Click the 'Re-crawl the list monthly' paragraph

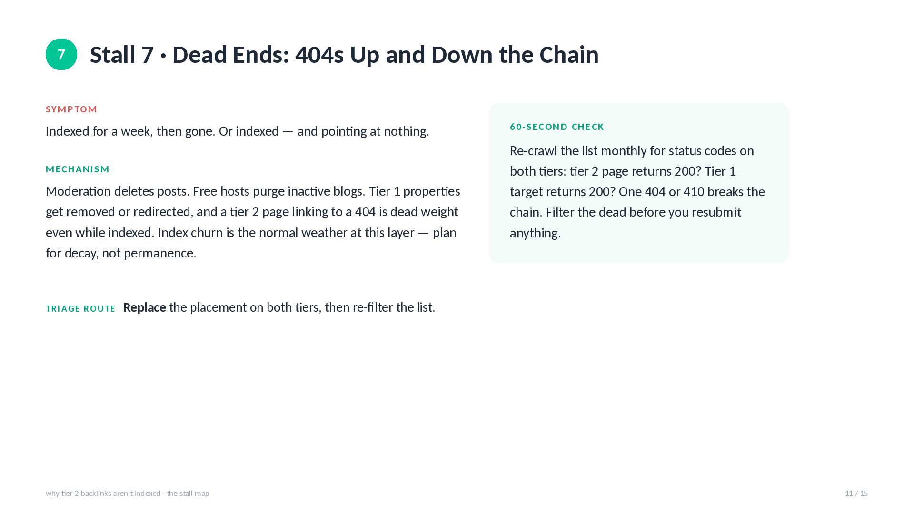[637, 192]
